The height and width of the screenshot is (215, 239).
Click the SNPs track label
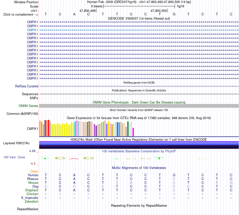34,98
